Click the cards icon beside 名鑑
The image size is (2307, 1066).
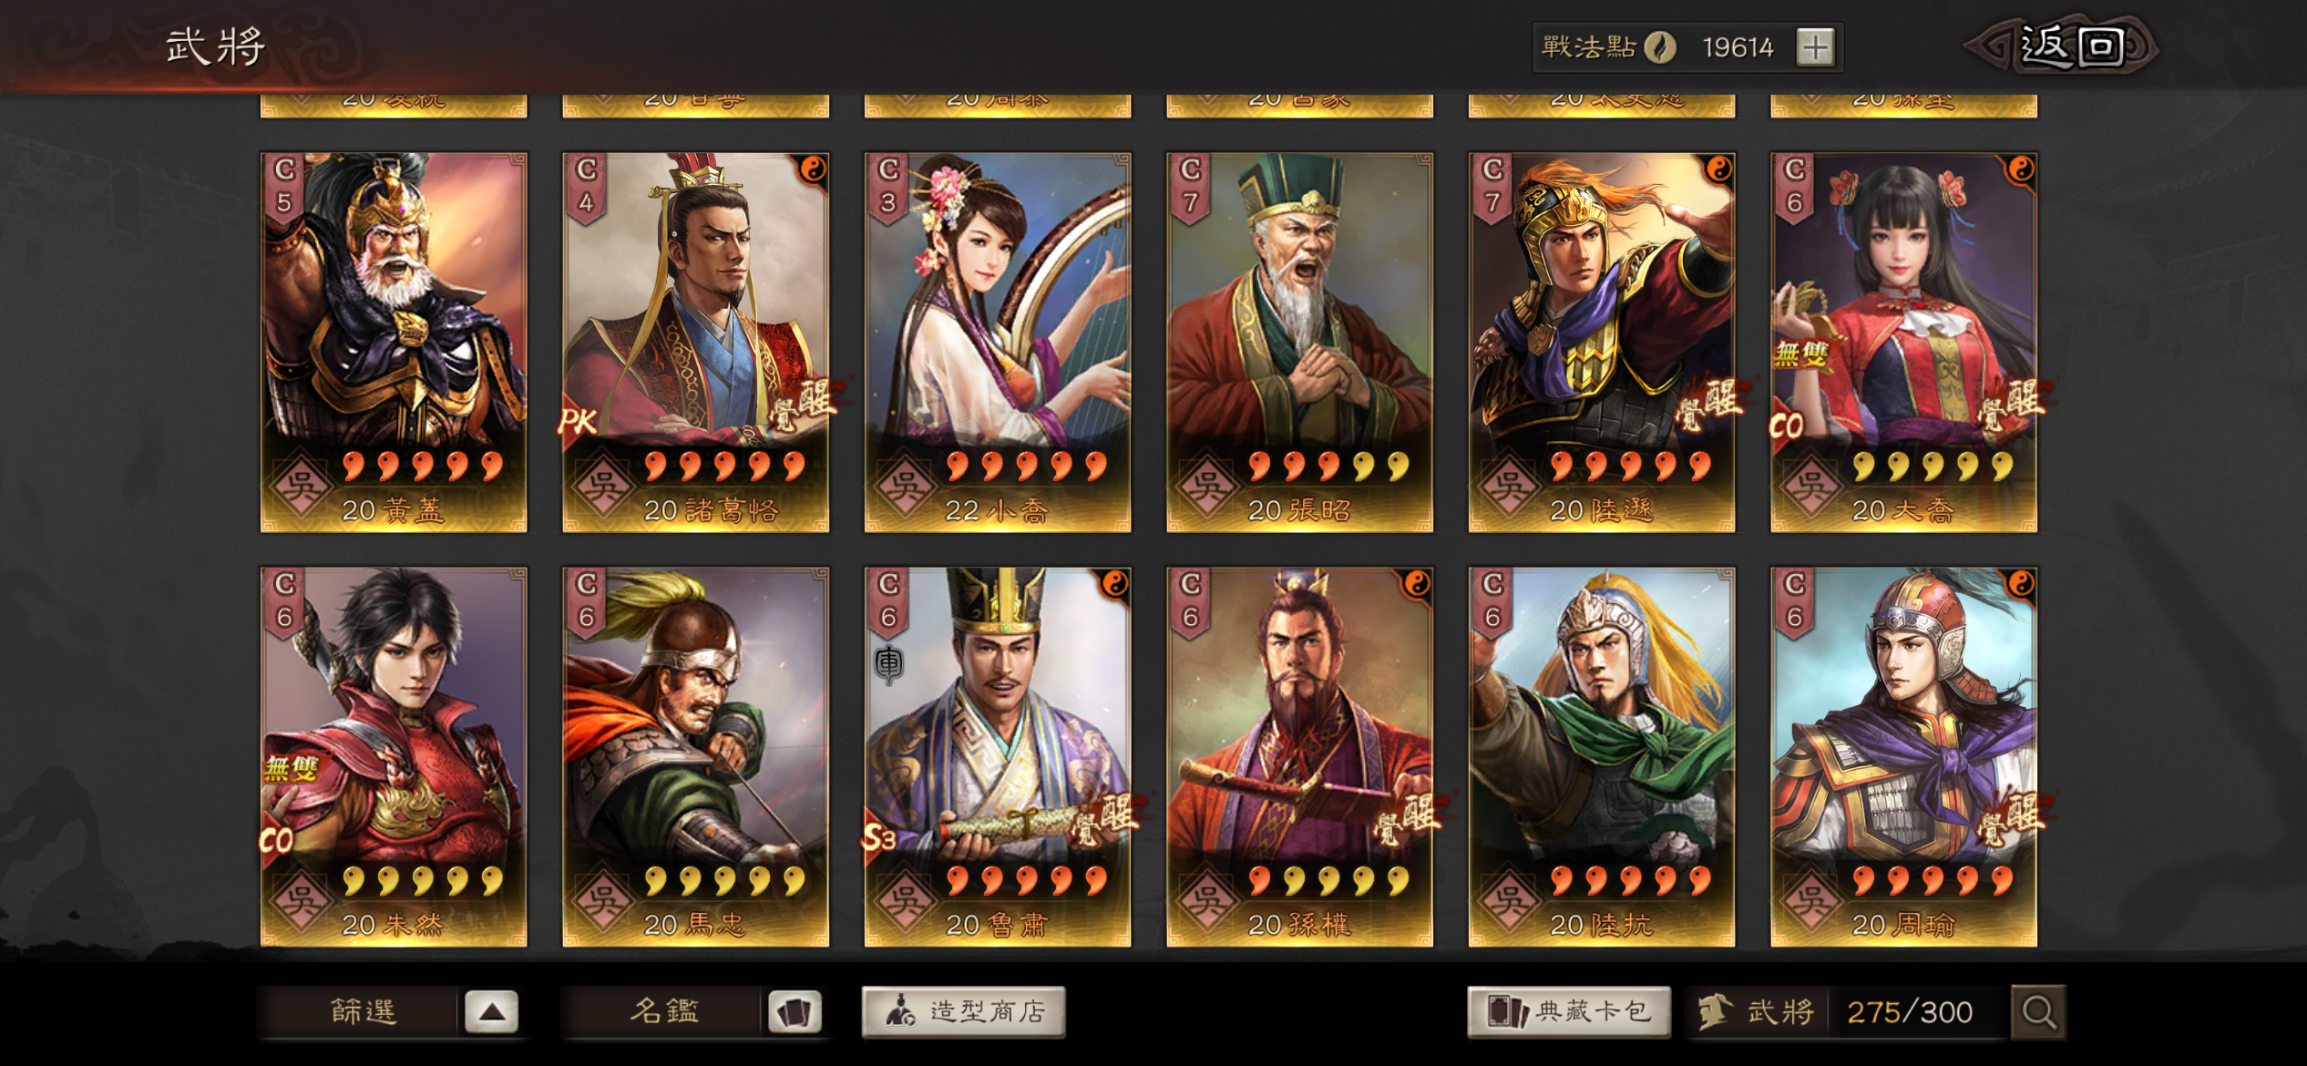(x=795, y=1012)
